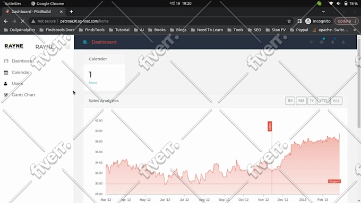The height and width of the screenshot is (203, 361).
Task: Open the Books bookmark folder
Action: (157, 30)
